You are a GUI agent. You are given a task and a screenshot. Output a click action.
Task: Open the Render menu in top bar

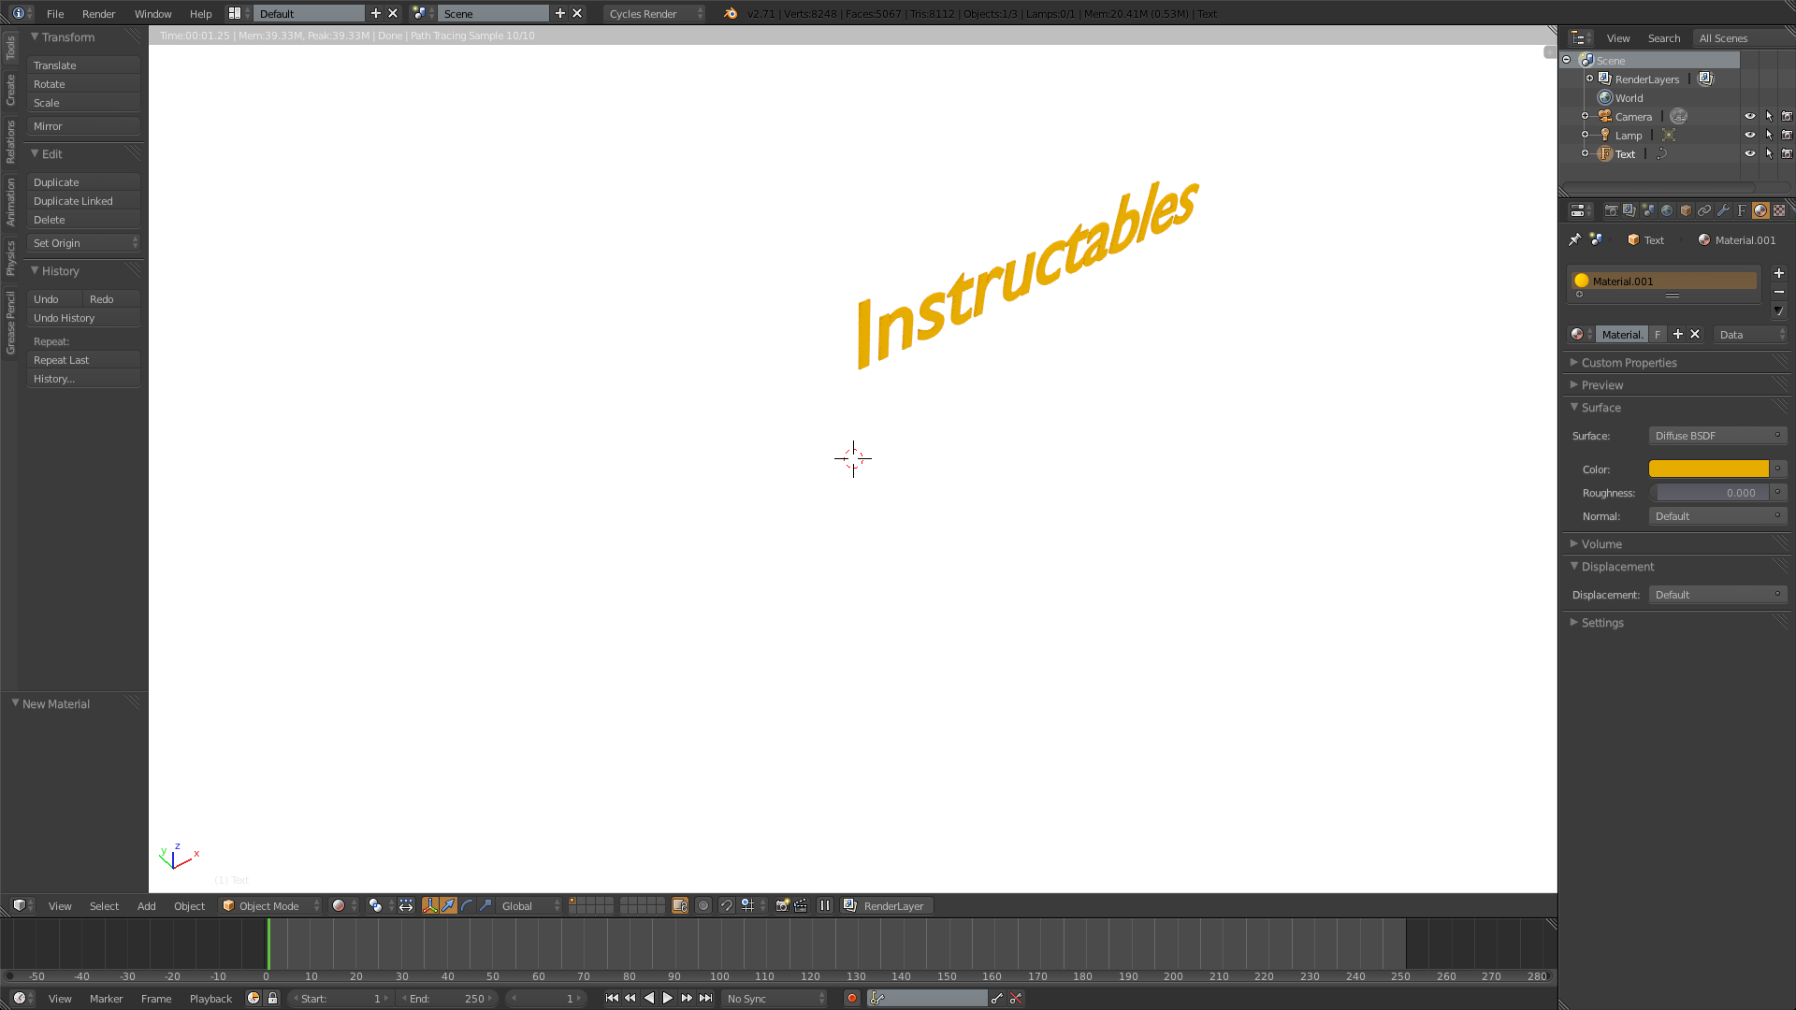coord(98,13)
